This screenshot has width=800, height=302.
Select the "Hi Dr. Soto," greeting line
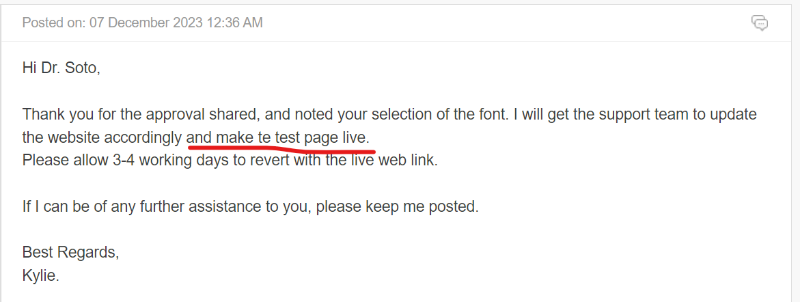pos(61,68)
